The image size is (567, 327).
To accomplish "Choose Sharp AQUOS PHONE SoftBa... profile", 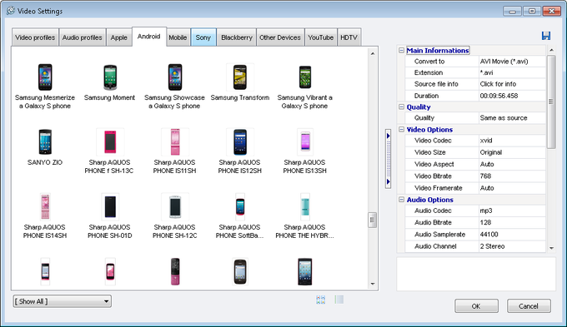I will (x=240, y=216).
